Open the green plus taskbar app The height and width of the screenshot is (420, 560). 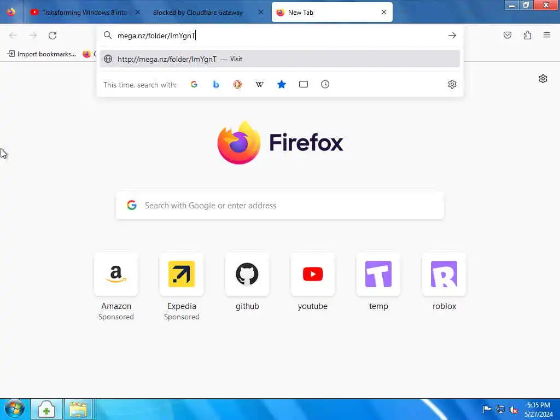tap(46, 409)
